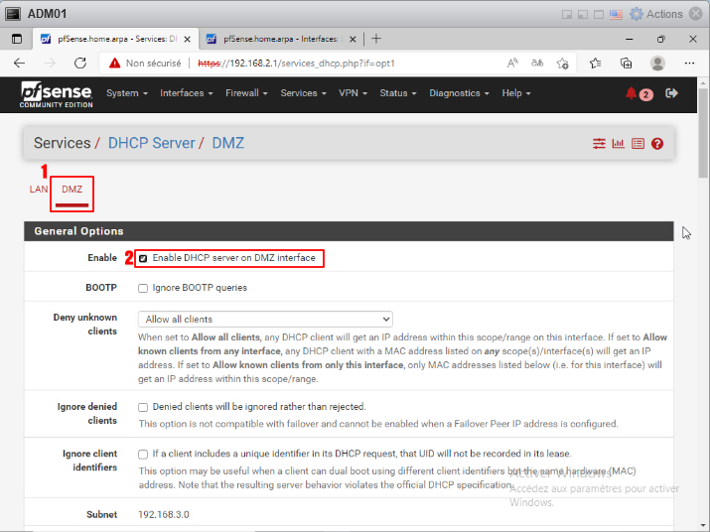Click the pfSense Community Edition logo
The width and height of the screenshot is (710, 532).
click(x=55, y=94)
